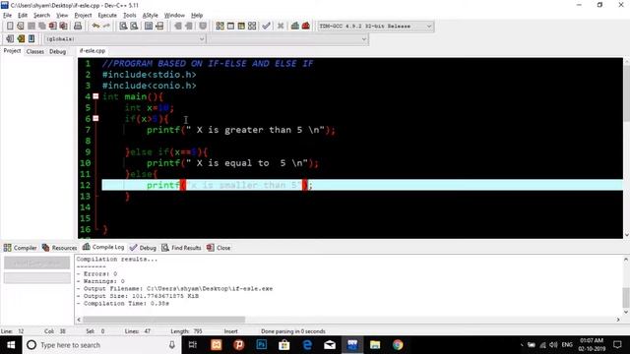The image size is (630, 354).
Task: Stop execution using the X icon
Action: pyautogui.click(x=281, y=26)
